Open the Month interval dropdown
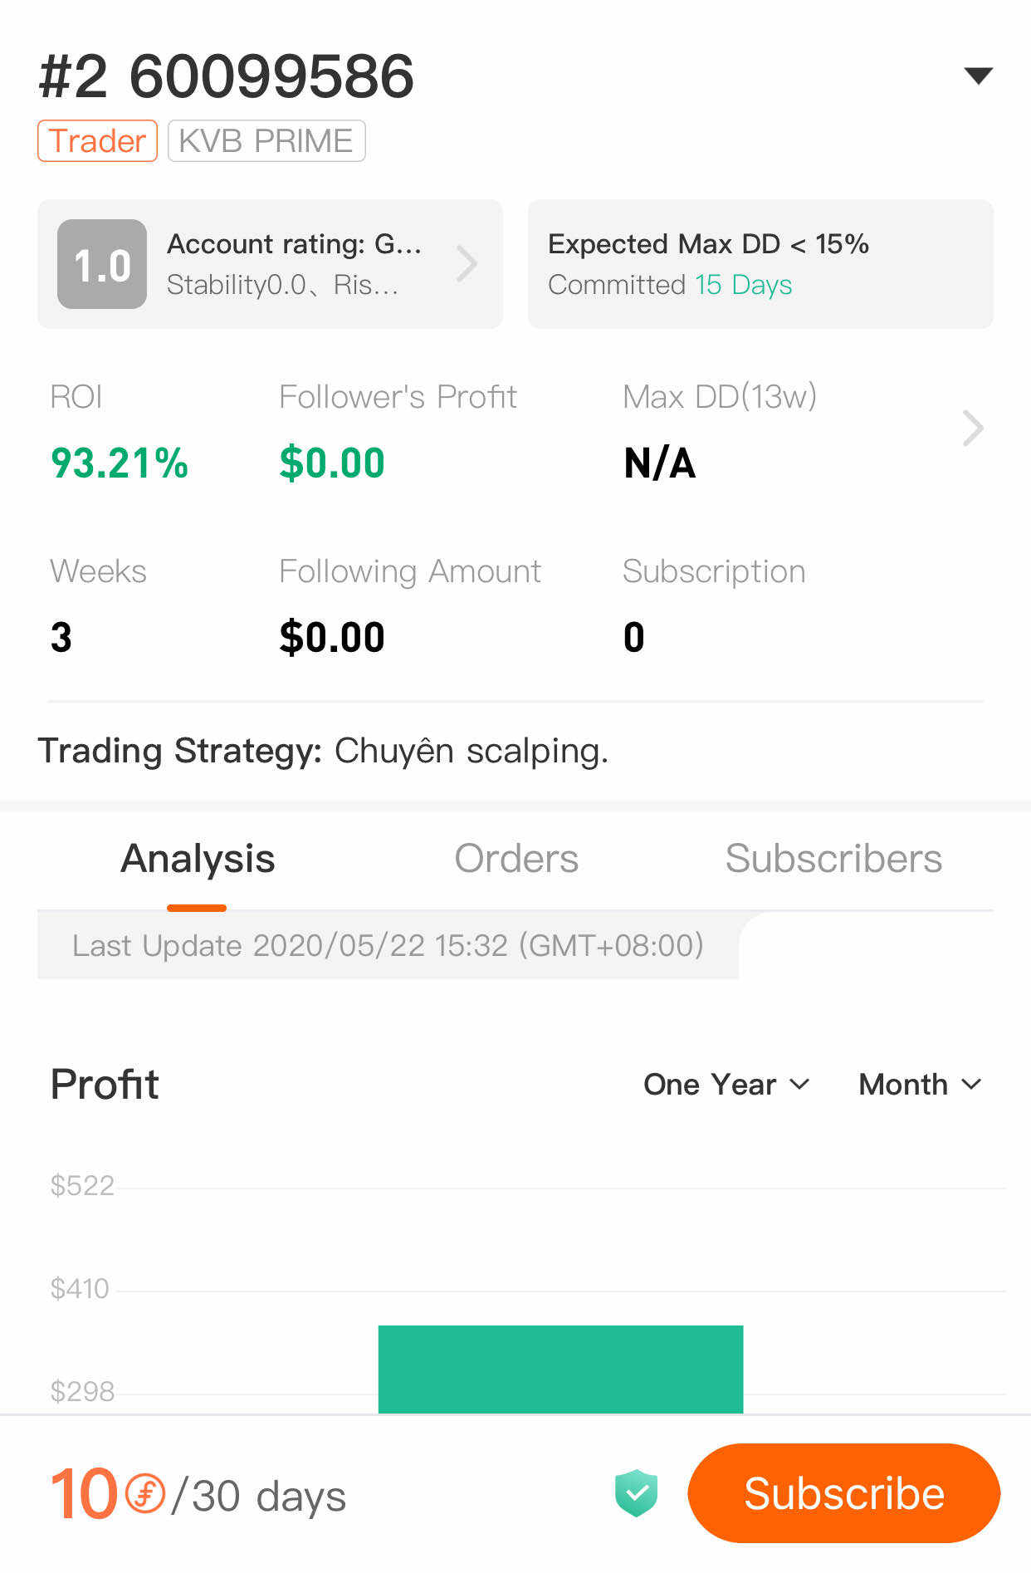This screenshot has width=1031, height=1573. tap(920, 1084)
